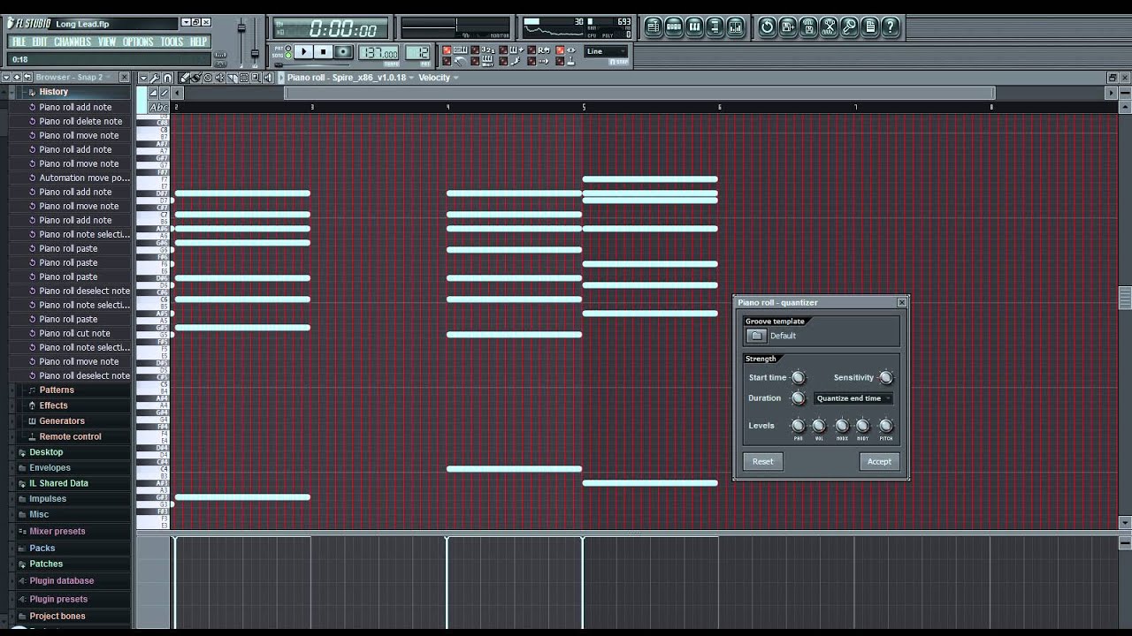Select 'Piano roll cut note' history entry
The image size is (1132, 636).
pyautogui.click(x=74, y=333)
